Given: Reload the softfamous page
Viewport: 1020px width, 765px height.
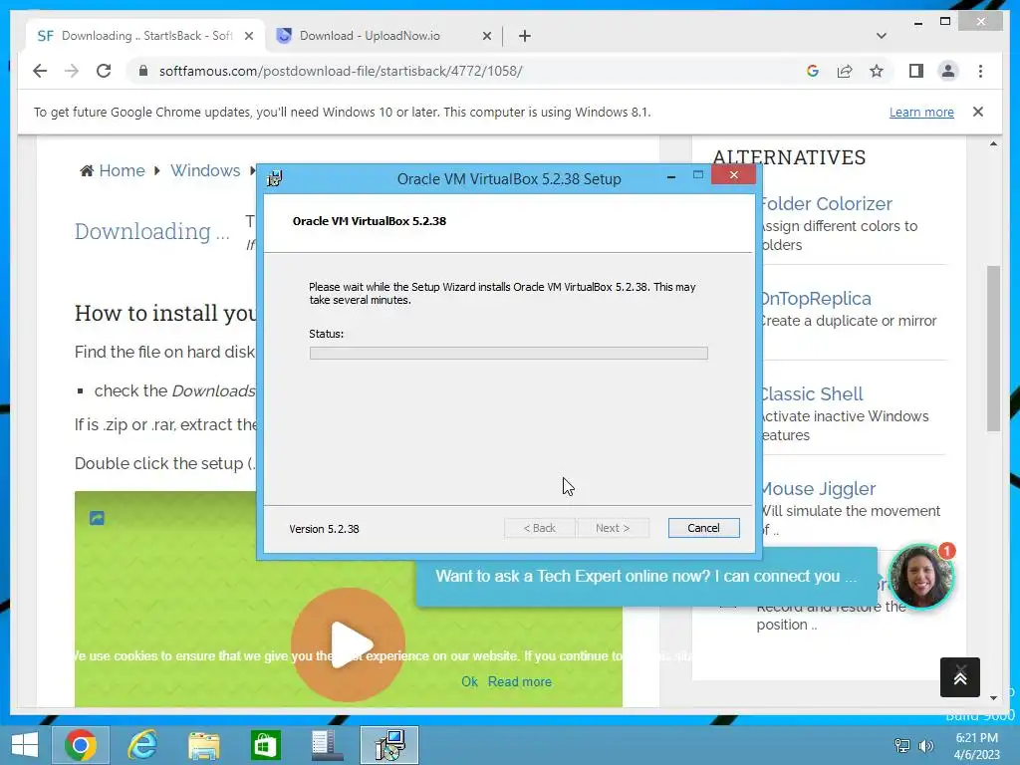Looking at the screenshot, I should [x=104, y=71].
